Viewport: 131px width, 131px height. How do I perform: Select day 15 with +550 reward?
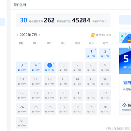point(91,81)
